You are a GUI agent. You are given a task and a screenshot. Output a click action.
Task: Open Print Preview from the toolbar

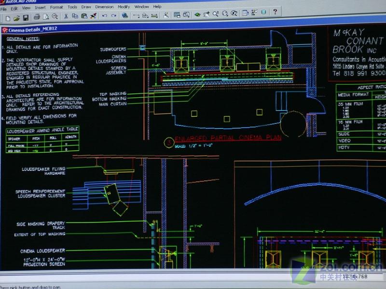click(46, 17)
